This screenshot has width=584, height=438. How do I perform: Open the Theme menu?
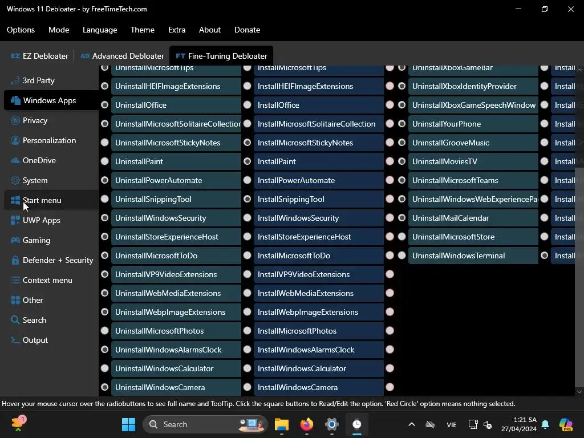click(143, 30)
